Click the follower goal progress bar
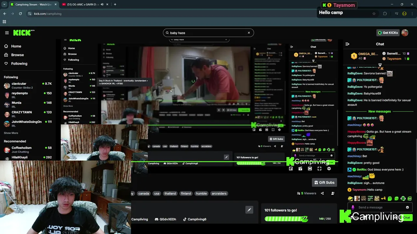The height and width of the screenshot is (234, 417). pos(287,219)
